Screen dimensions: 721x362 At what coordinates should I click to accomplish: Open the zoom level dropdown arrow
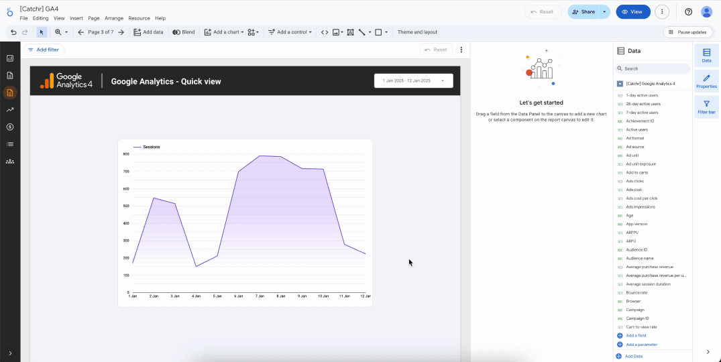click(x=66, y=32)
